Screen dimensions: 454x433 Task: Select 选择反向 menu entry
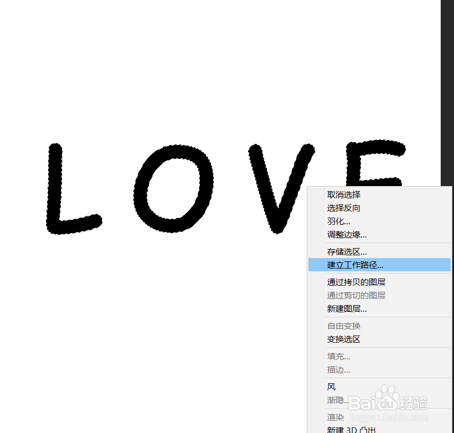(x=379, y=208)
